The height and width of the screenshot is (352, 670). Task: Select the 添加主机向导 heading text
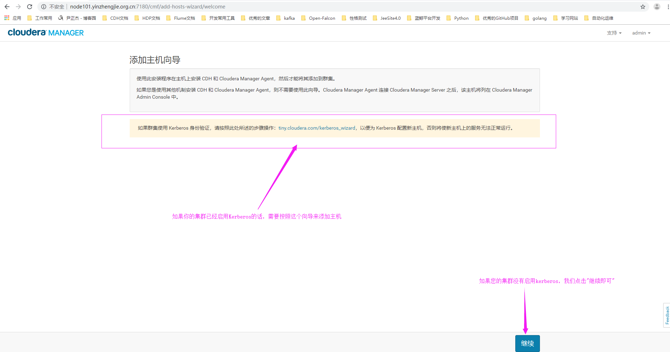point(155,60)
